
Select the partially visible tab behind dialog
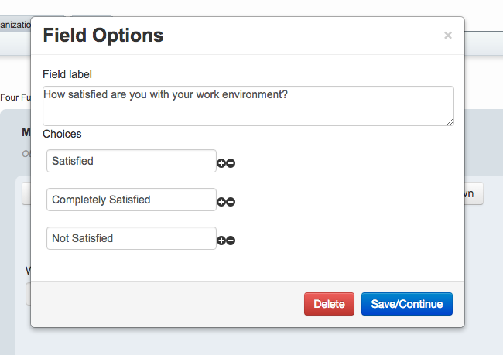click(x=15, y=25)
